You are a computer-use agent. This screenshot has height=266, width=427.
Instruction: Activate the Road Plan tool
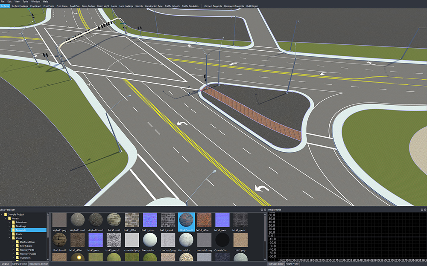coord(75,6)
